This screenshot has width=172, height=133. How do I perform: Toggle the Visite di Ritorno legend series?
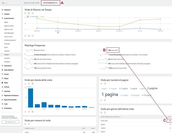pos(35,16)
